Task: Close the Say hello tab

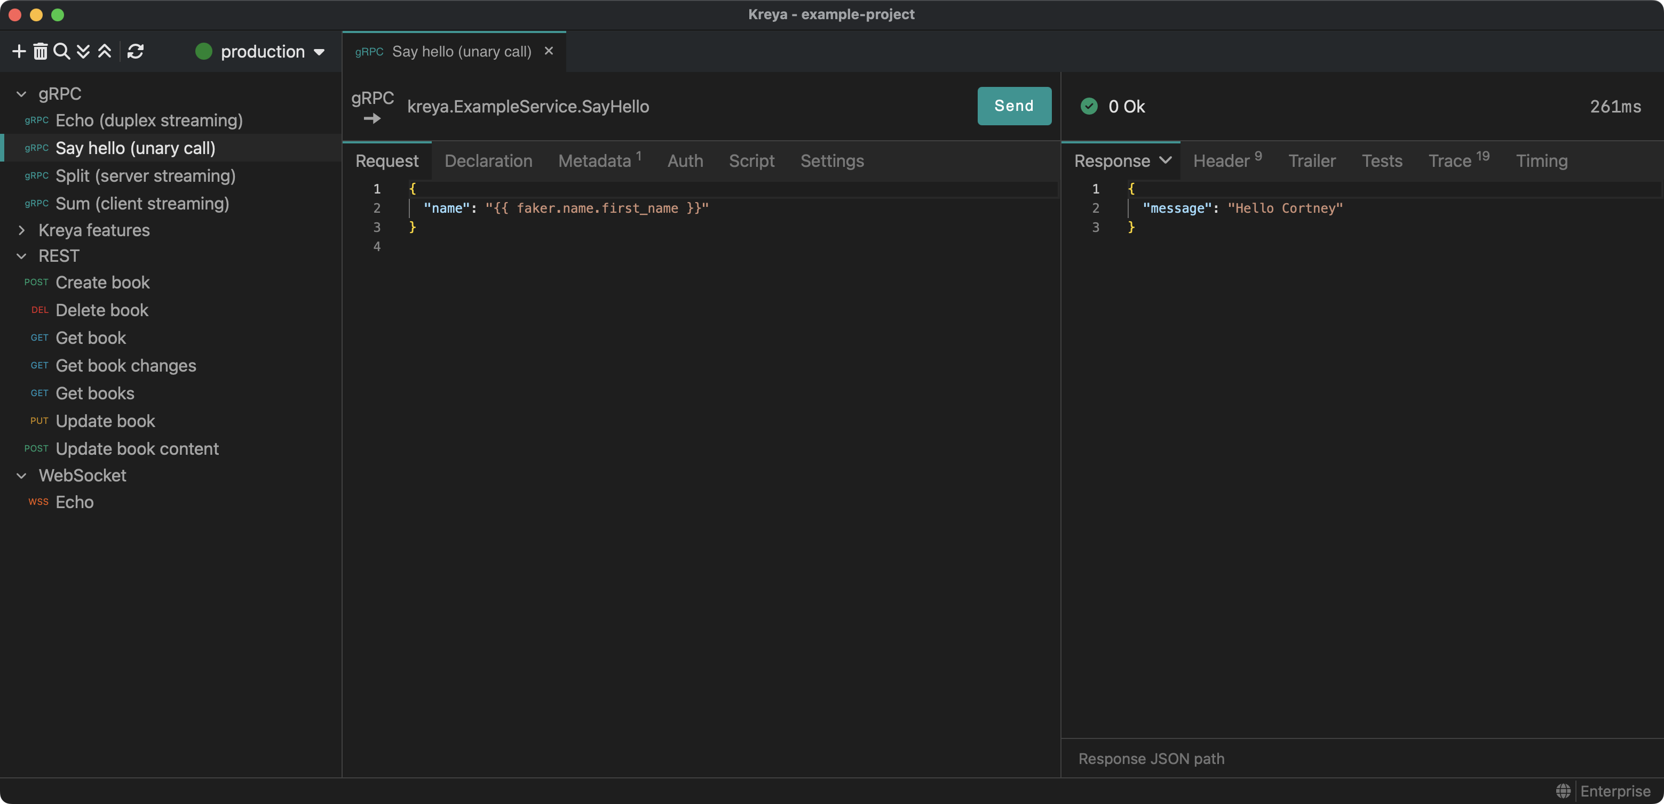Action: click(x=549, y=51)
